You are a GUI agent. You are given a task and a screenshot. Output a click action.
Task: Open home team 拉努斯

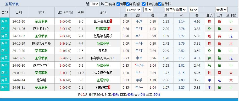pyautogui.click(x=41, y=80)
